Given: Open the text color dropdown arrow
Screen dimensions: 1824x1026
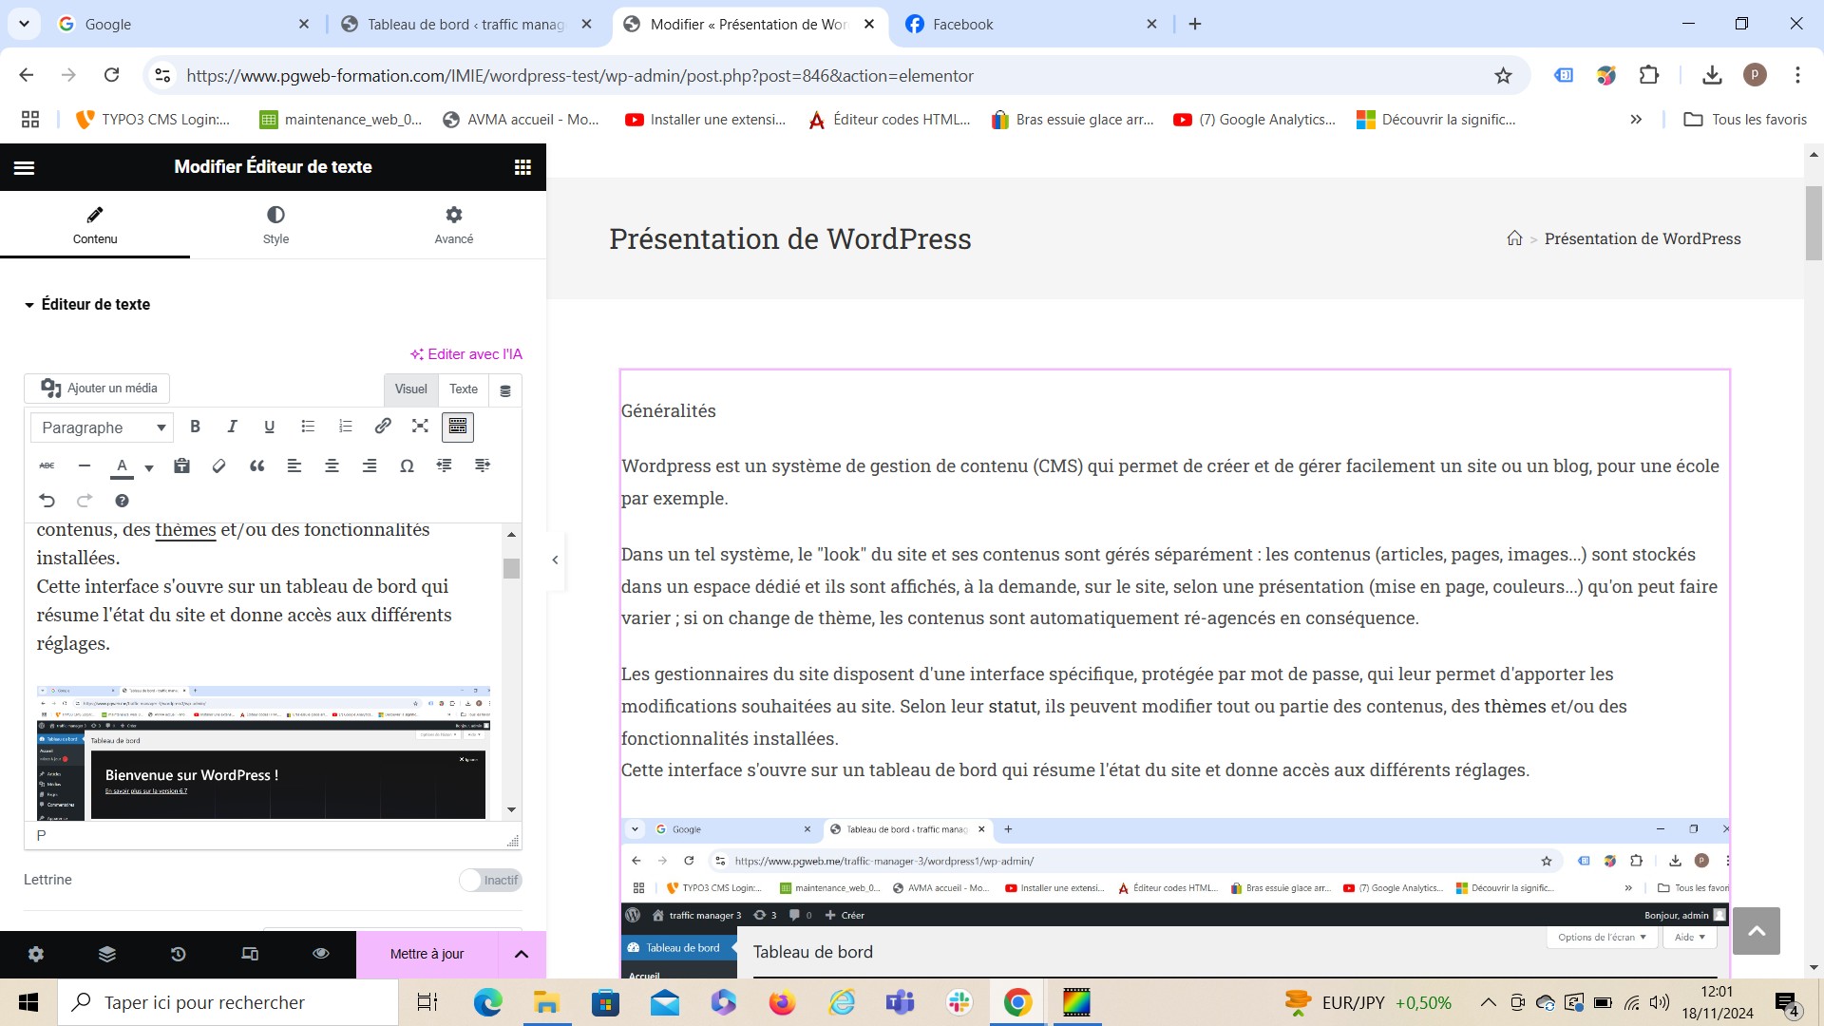Looking at the screenshot, I should click(149, 466).
